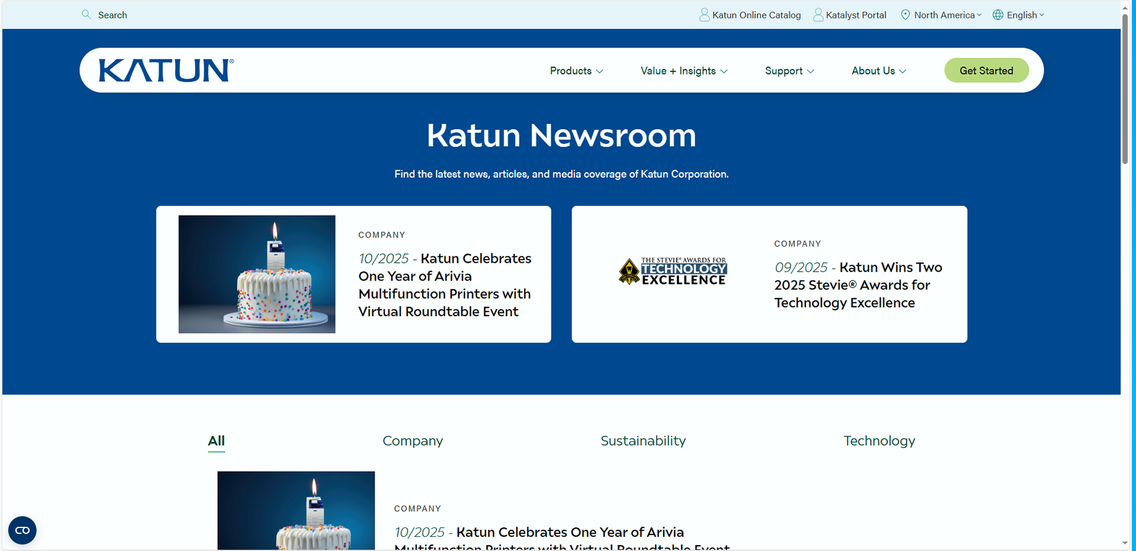
Task: Click the Katalyst Portal person icon
Action: coord(819,14)
